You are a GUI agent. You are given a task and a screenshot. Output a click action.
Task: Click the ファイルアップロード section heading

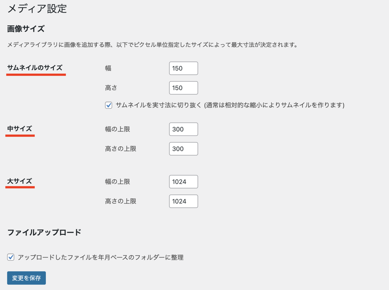[44, 232]
